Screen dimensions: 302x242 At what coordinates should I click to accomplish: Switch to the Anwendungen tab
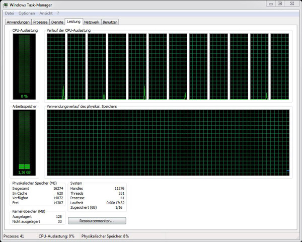point(18,22)
